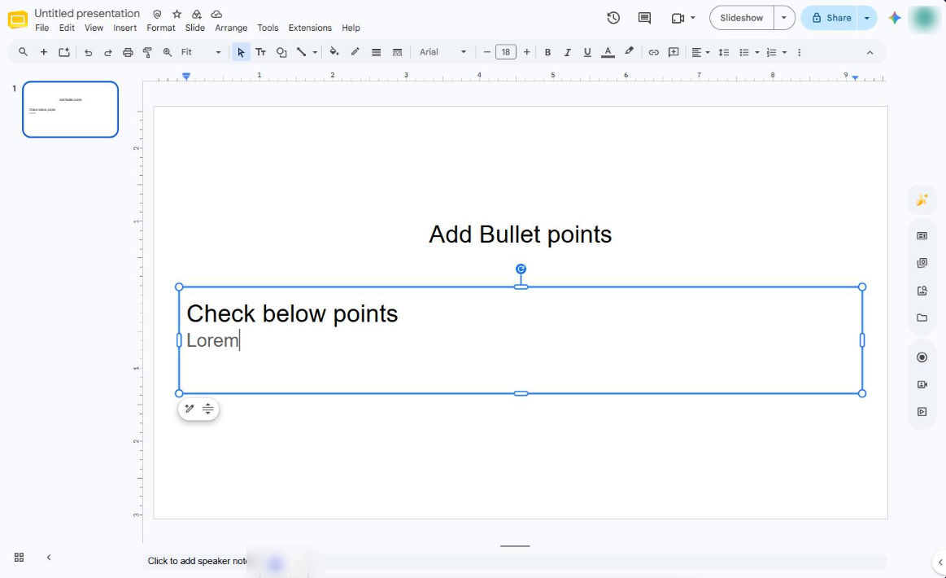Open the comment history panel
The height and width of the screenshot is (578, 946).
[x=644, y=18]
